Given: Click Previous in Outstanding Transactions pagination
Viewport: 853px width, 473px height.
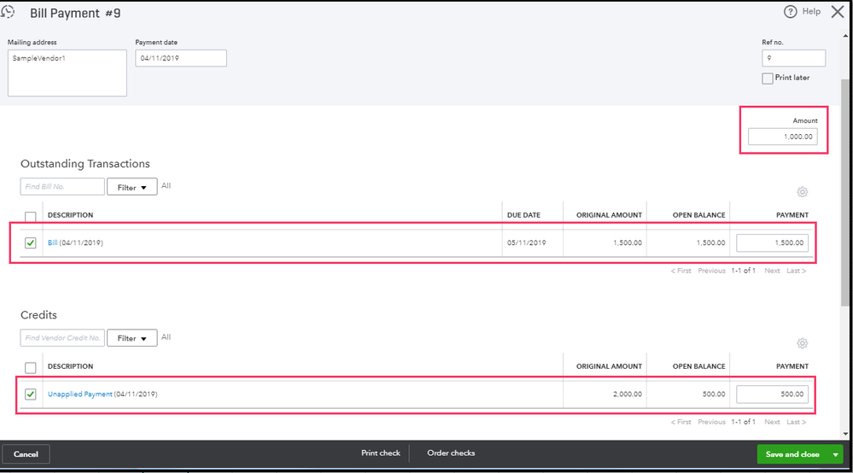Looking at the screenshot, I should pos(711,270).
